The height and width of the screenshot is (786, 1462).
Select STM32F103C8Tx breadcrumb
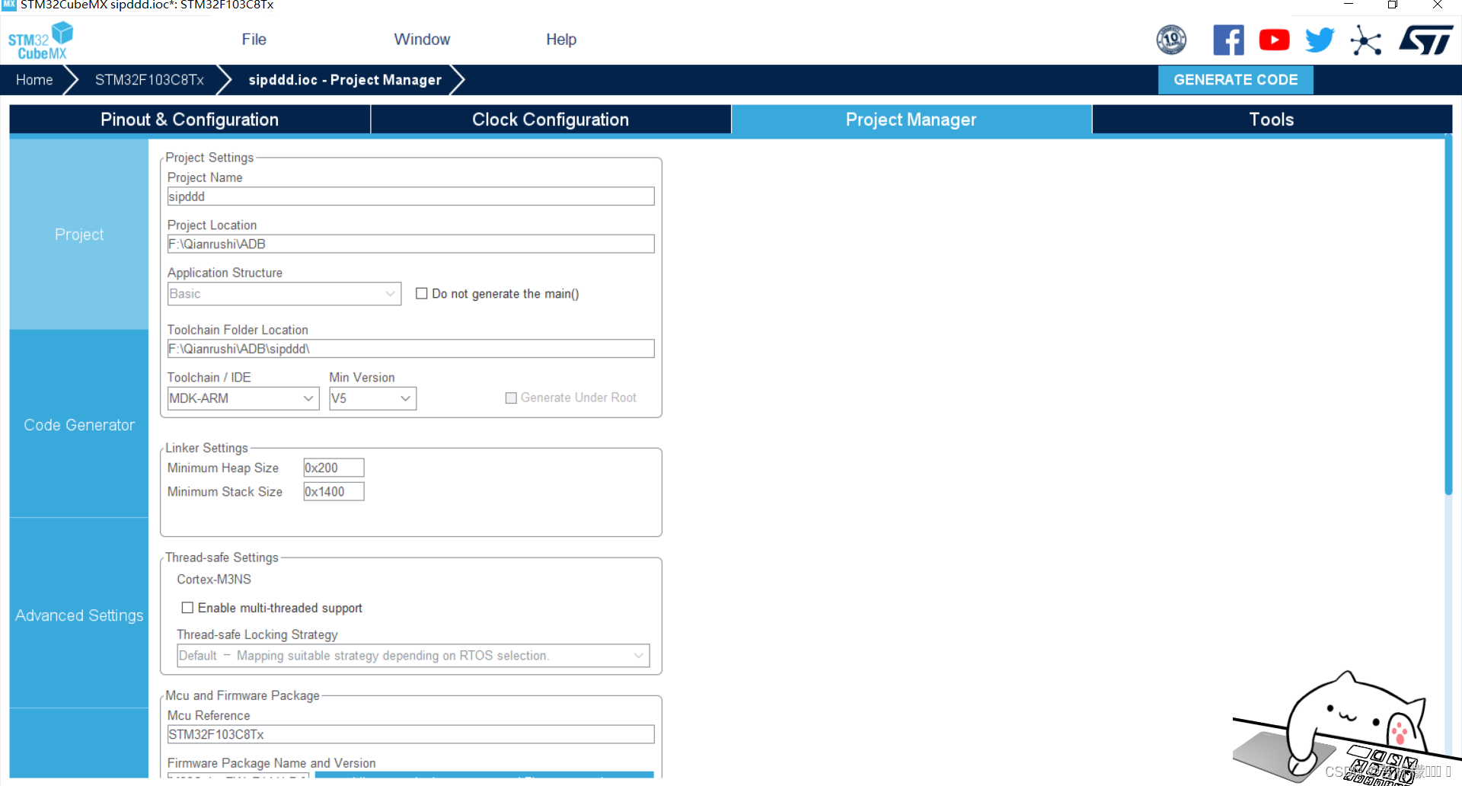pyautogui.click(x=149, y=80)
